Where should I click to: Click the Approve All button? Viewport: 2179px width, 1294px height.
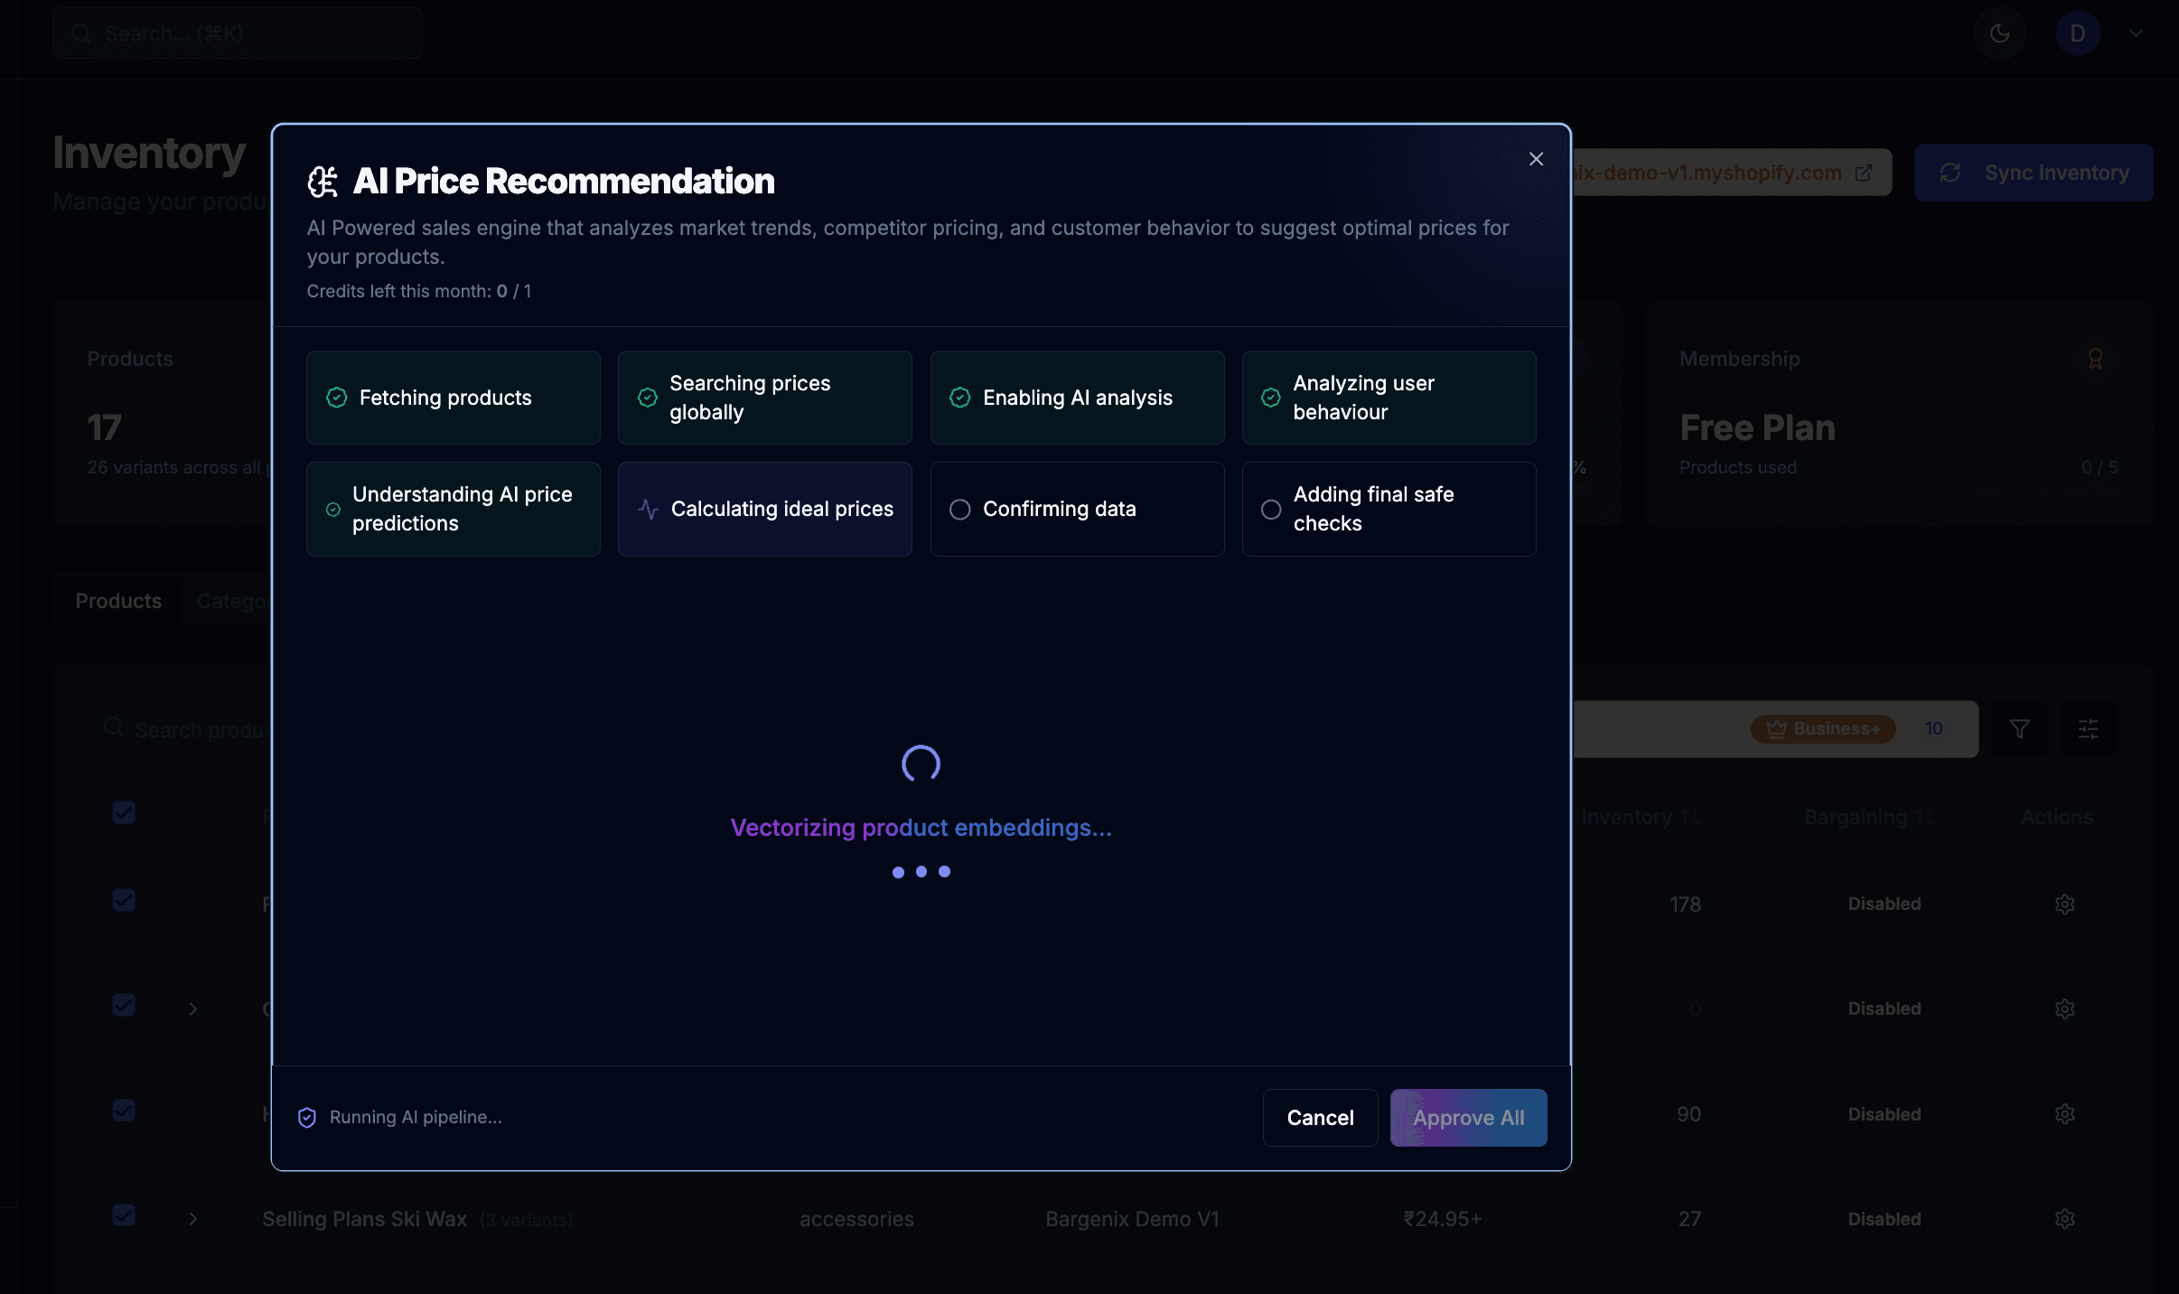[1467, 1117]
